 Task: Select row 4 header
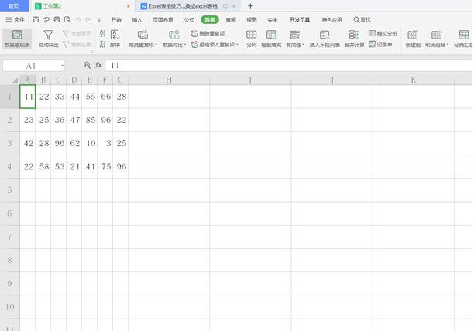tap(9, 166)
